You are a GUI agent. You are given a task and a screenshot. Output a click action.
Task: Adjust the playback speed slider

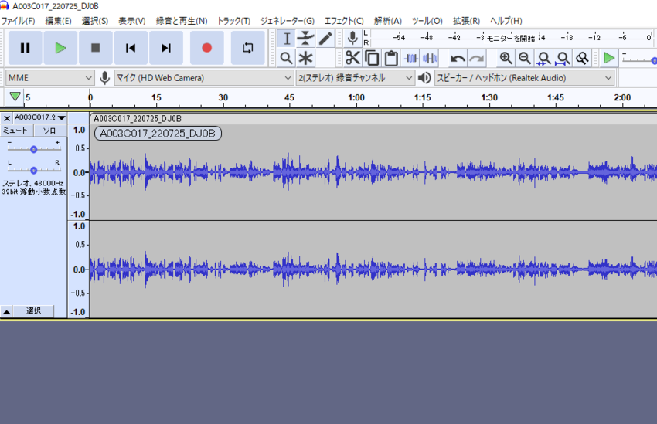coord(639,61)
